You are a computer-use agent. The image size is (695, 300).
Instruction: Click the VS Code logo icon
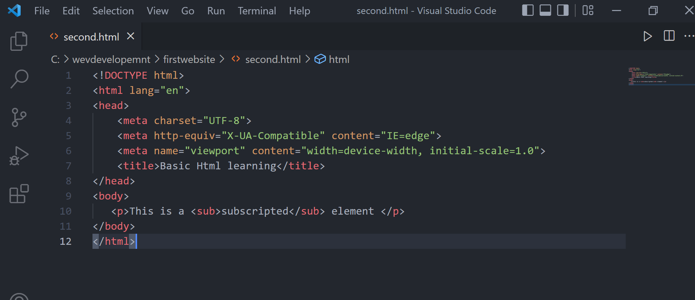click(x=14, y=10)
